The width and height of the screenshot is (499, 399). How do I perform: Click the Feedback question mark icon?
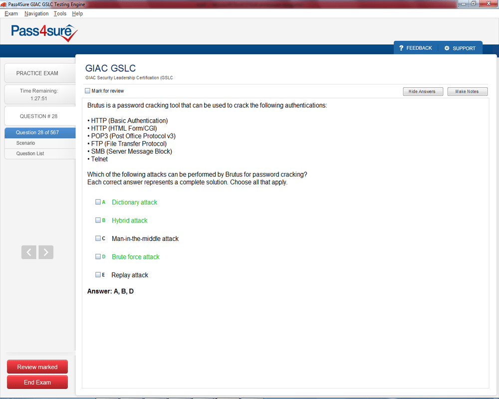[x=401, y=48]
